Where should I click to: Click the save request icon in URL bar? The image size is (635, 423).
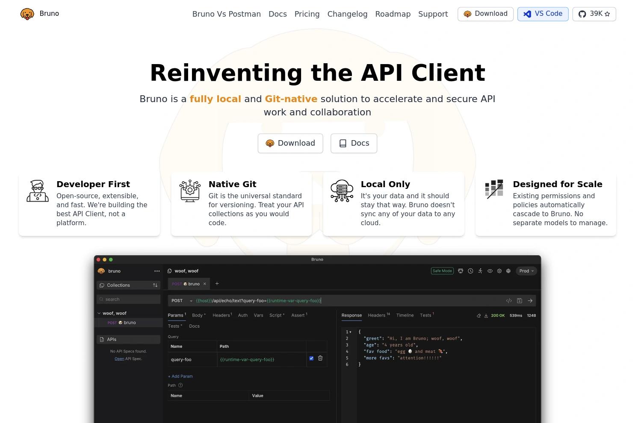(x=520, y=301)
